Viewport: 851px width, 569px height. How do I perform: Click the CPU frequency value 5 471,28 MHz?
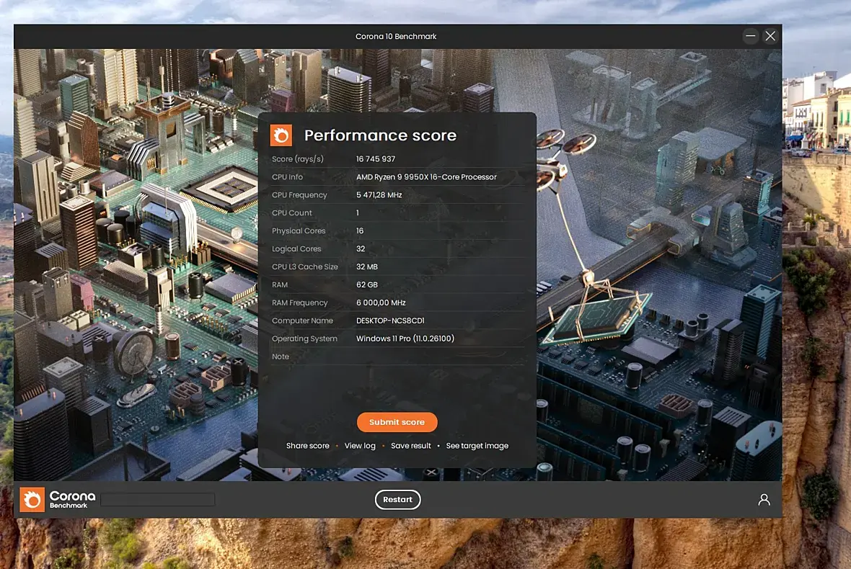pos(379,195)
